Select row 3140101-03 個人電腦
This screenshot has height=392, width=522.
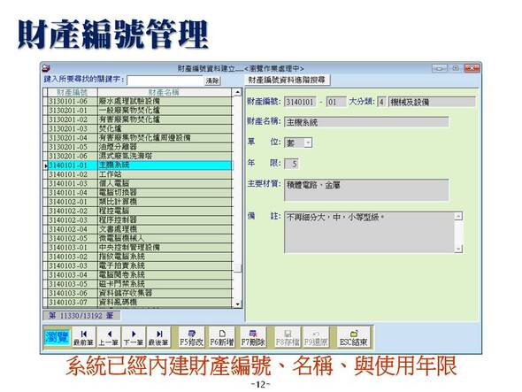tap(140, 183)
